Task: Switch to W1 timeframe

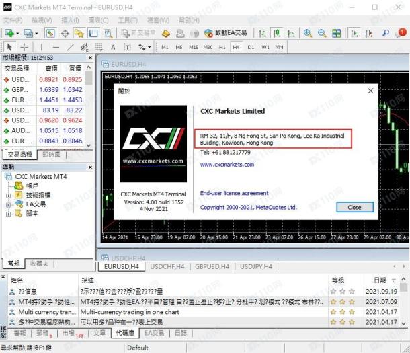Action: [265, 47]
